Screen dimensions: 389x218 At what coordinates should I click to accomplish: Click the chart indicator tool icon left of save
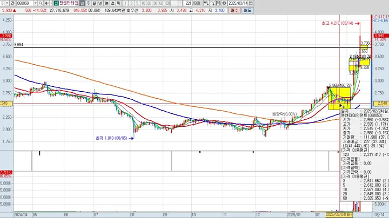(212, 3)
